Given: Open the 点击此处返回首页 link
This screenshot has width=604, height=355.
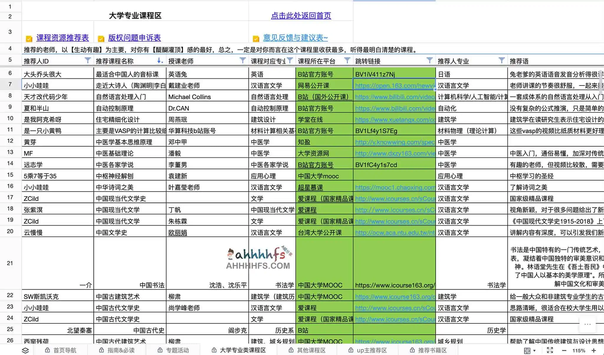Looking at the screenshot, I should [301, 16].
